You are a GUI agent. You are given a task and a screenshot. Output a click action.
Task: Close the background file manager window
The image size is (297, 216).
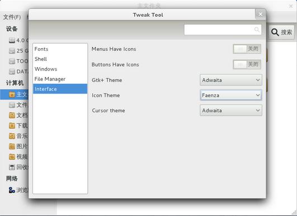(291, 6)
